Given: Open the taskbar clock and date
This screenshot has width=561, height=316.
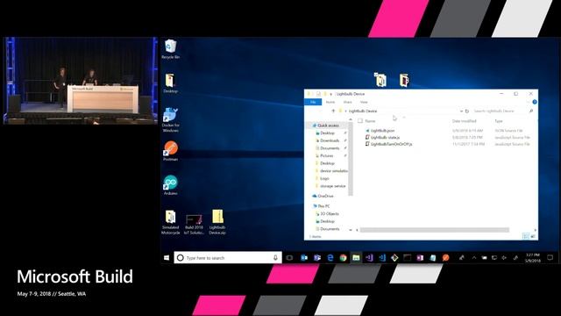Looking at the screenshot, I should point(532,257).
